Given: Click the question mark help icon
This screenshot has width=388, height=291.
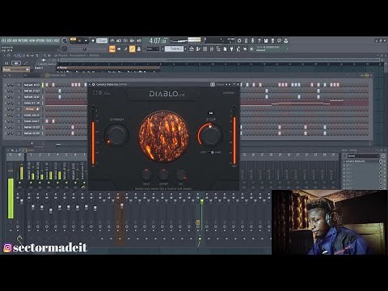Looking at the screenshot, I should [259, 40].
